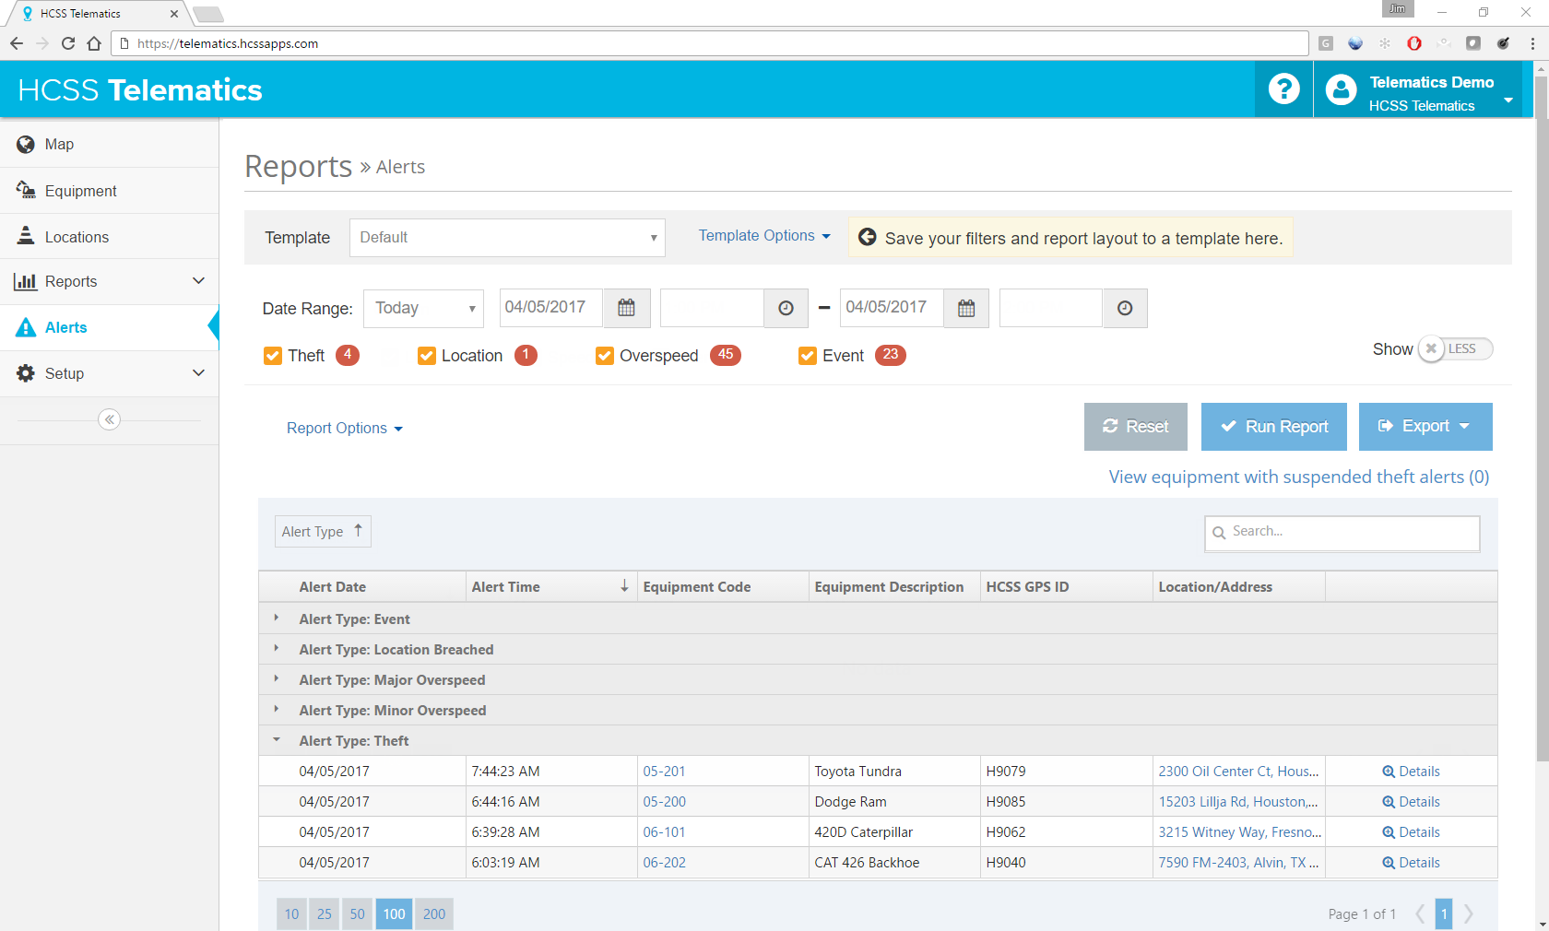Click the Alert Type grouping chip

point(323,531)
